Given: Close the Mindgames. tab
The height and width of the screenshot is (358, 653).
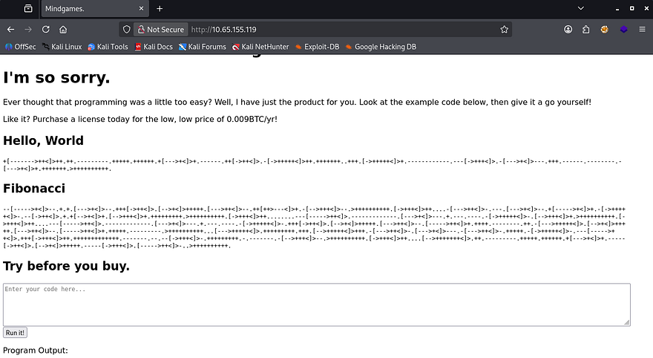Looking at the screenshot, I should (x=141, y=9).
